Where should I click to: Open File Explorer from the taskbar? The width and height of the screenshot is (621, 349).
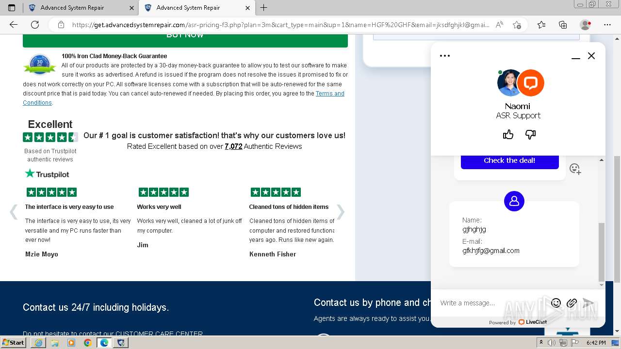pyautogui.click(x=55, y=343)
